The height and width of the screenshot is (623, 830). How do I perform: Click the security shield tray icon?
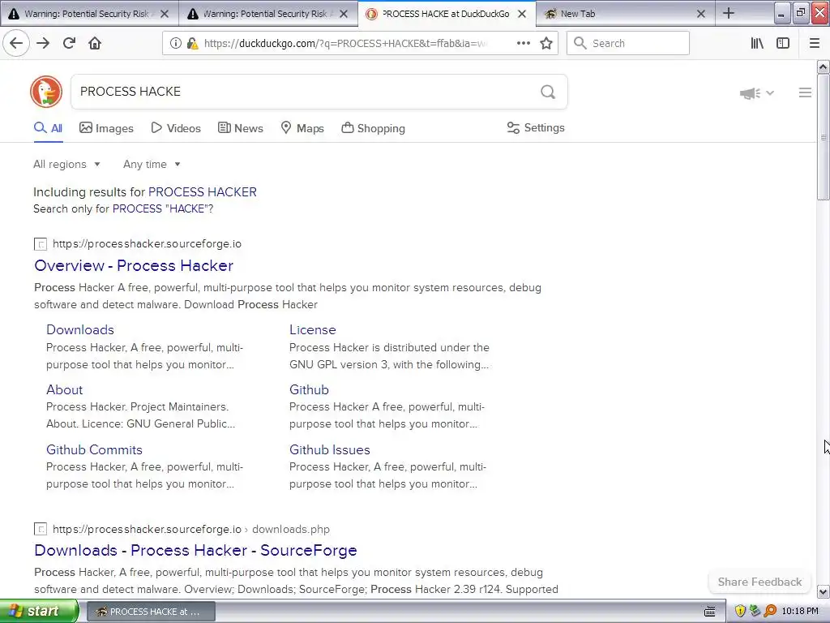tap(740, 612)
